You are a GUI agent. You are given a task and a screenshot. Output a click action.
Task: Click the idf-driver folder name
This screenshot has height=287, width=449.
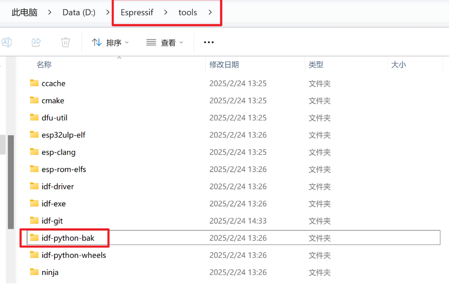point(58,187)
